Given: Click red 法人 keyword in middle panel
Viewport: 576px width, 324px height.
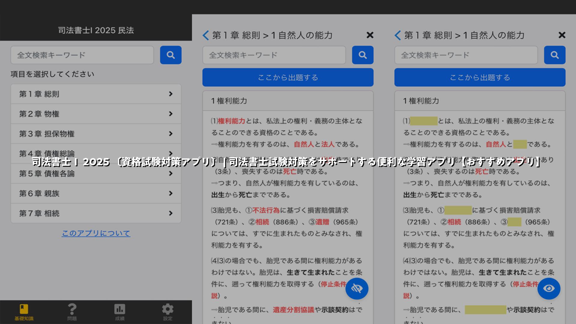Looking at the screenshot, I should 328,144.
